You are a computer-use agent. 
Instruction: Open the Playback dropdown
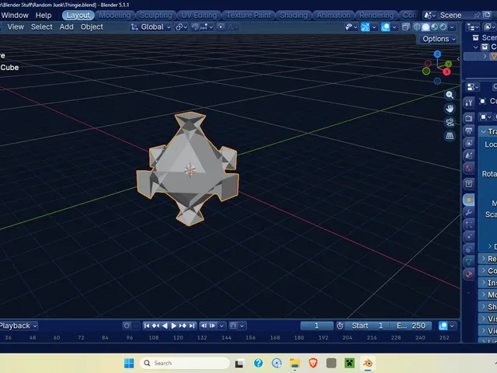coord(19,326)
